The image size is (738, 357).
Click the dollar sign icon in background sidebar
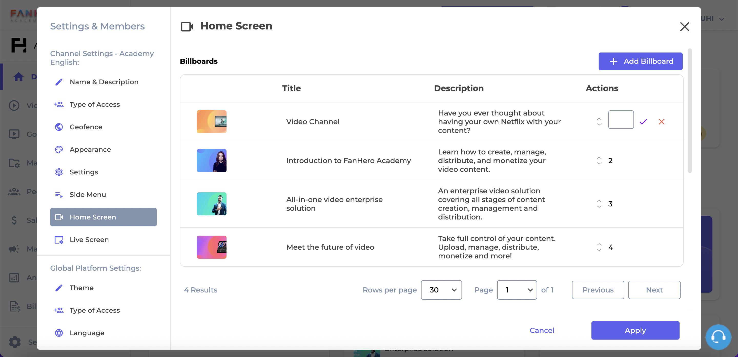[14, 220]
